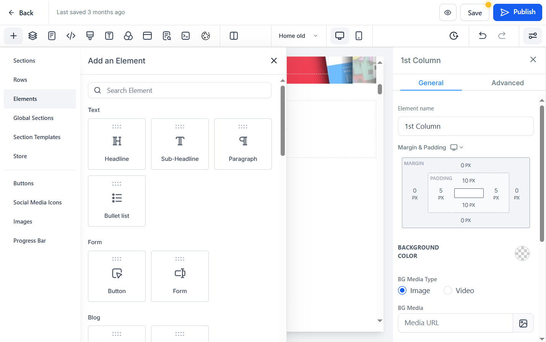Close the Add an Element panel
The image size is (546, 342).
[274, 61]
